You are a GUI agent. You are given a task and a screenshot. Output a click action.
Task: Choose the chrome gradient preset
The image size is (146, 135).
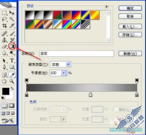click(57, 24)
